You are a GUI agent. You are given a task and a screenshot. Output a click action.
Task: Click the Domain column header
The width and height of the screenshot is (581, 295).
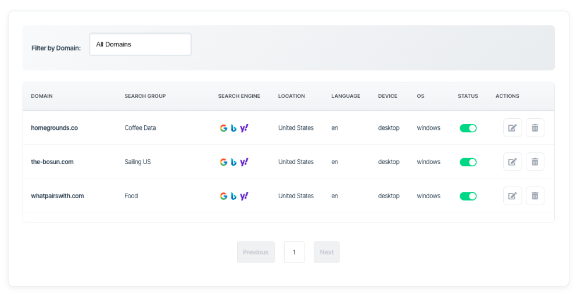(42, 96)
